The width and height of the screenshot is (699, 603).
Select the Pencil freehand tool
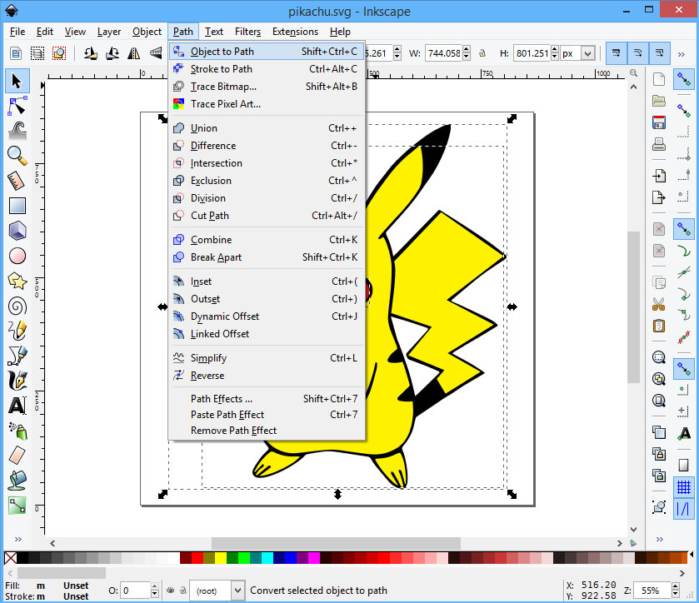coord(17,331)
